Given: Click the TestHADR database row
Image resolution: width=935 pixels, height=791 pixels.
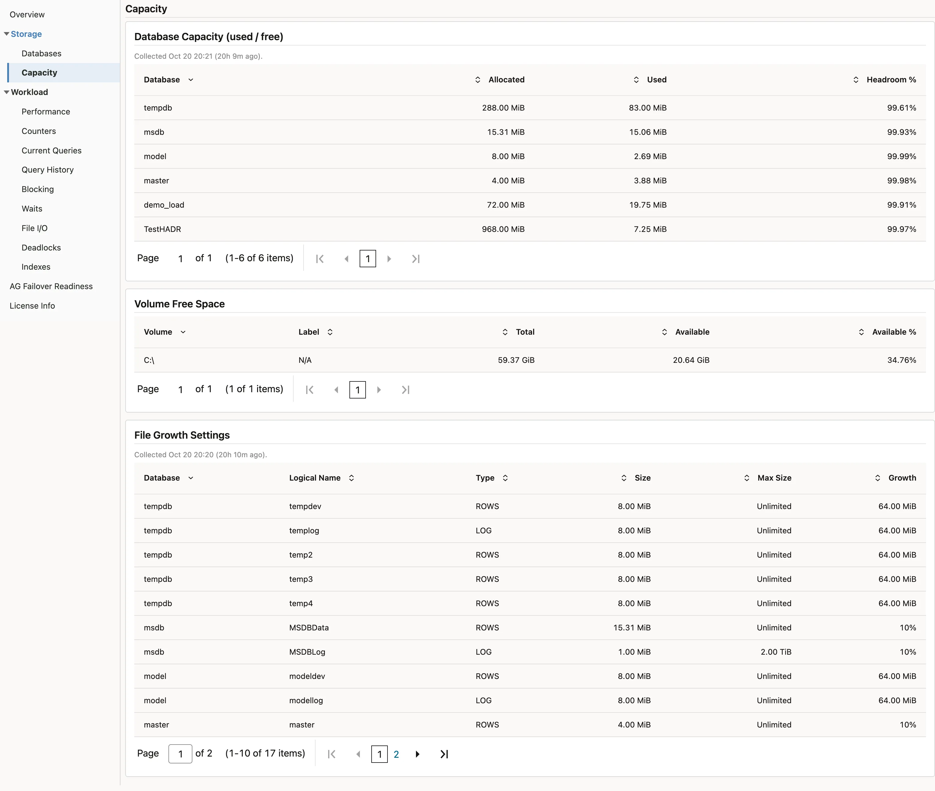Looking at the screenshot, I should coord(530,229).
